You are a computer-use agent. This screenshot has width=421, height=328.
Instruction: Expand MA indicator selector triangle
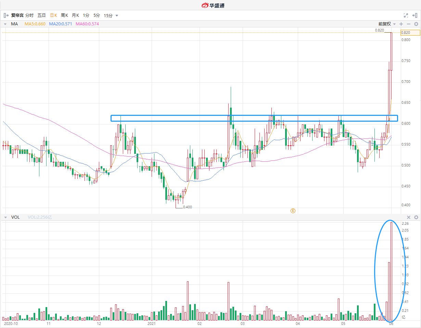pyautogui.click(x=5, y=24)
